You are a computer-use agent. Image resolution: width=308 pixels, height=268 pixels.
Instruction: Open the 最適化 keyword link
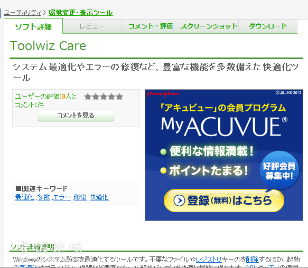[24, 197]
